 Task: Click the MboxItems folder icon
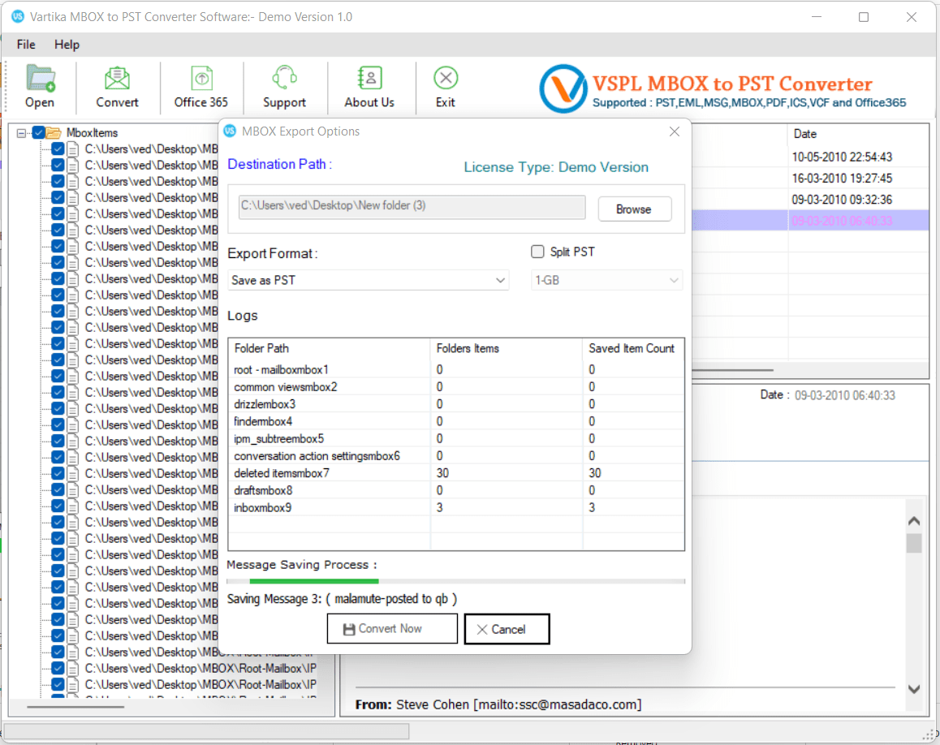[54, 132]
